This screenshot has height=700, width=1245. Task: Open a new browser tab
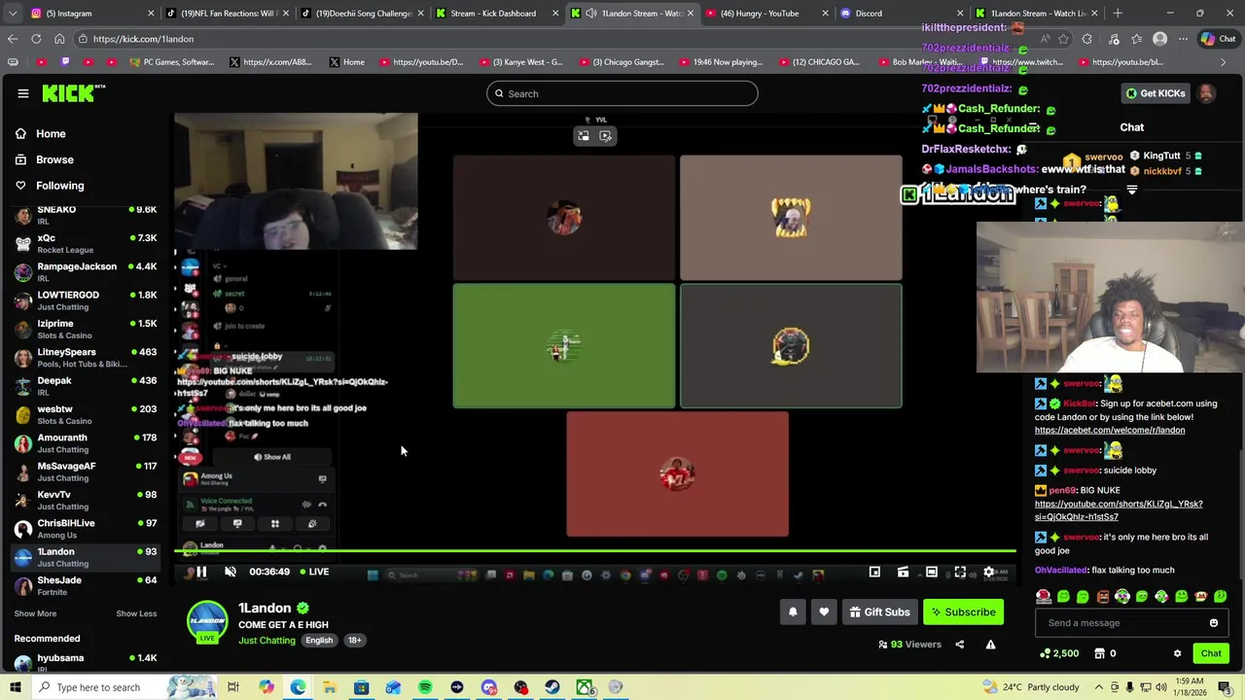tap(1118, 14)
